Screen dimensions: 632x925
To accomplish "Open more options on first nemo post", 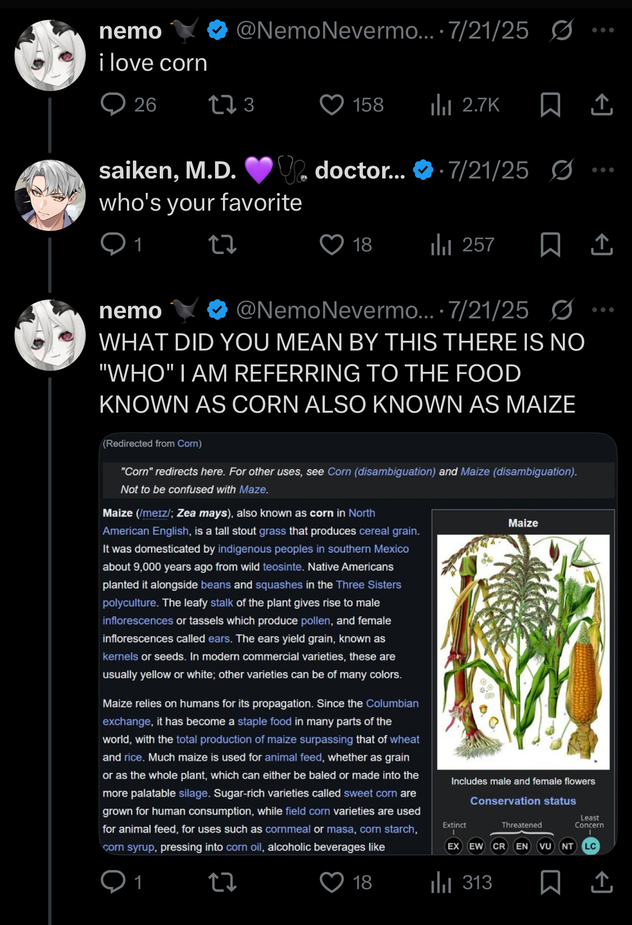I will coord(603,31).
